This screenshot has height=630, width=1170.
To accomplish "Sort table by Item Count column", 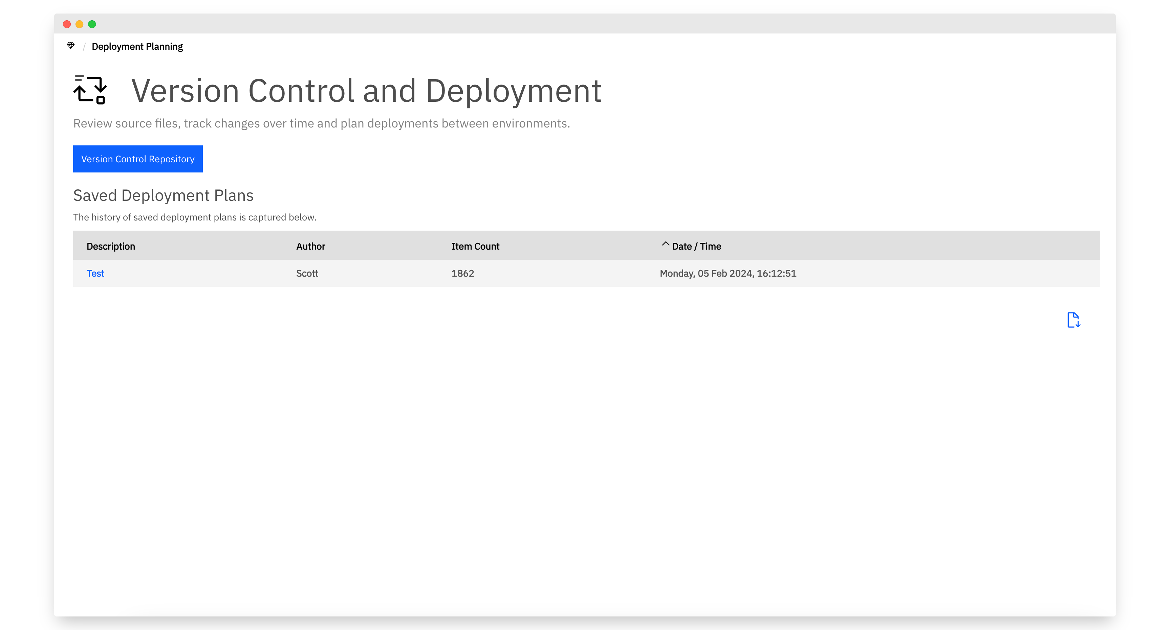I will pyautogui.click(x=475, y=246).
